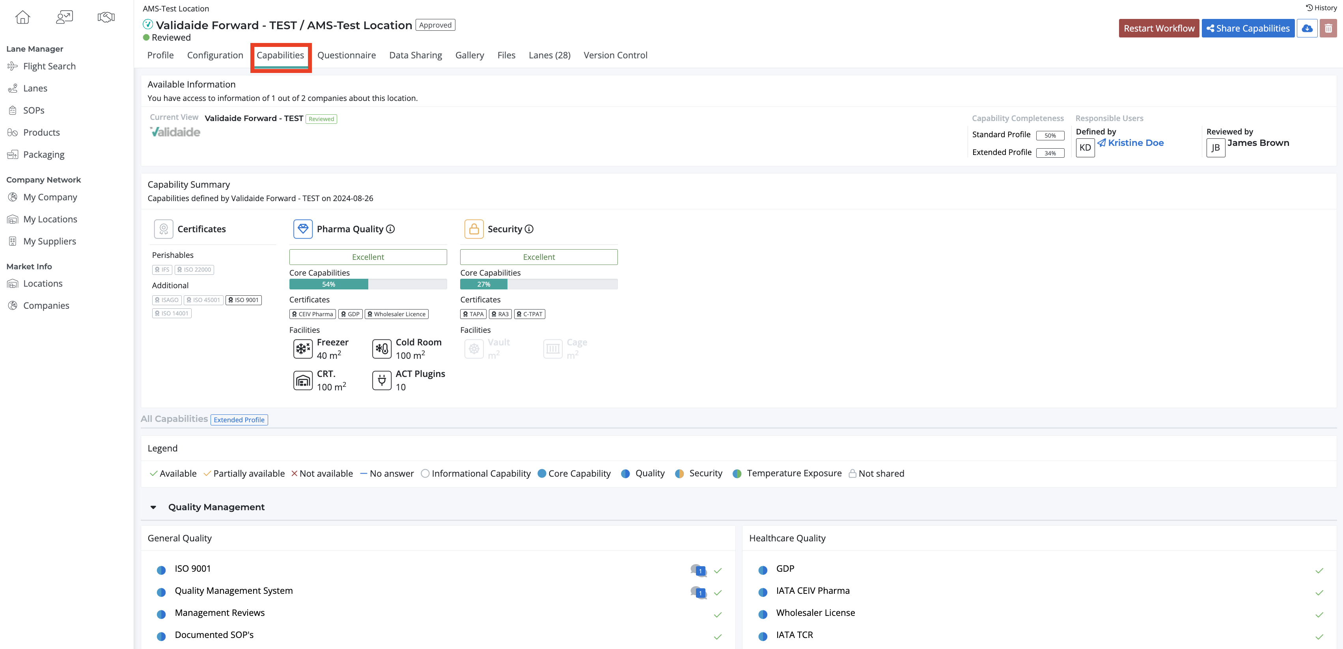Open the handshake icon in sidebar
1343x649 pixels.
click(x=106, y=17)
